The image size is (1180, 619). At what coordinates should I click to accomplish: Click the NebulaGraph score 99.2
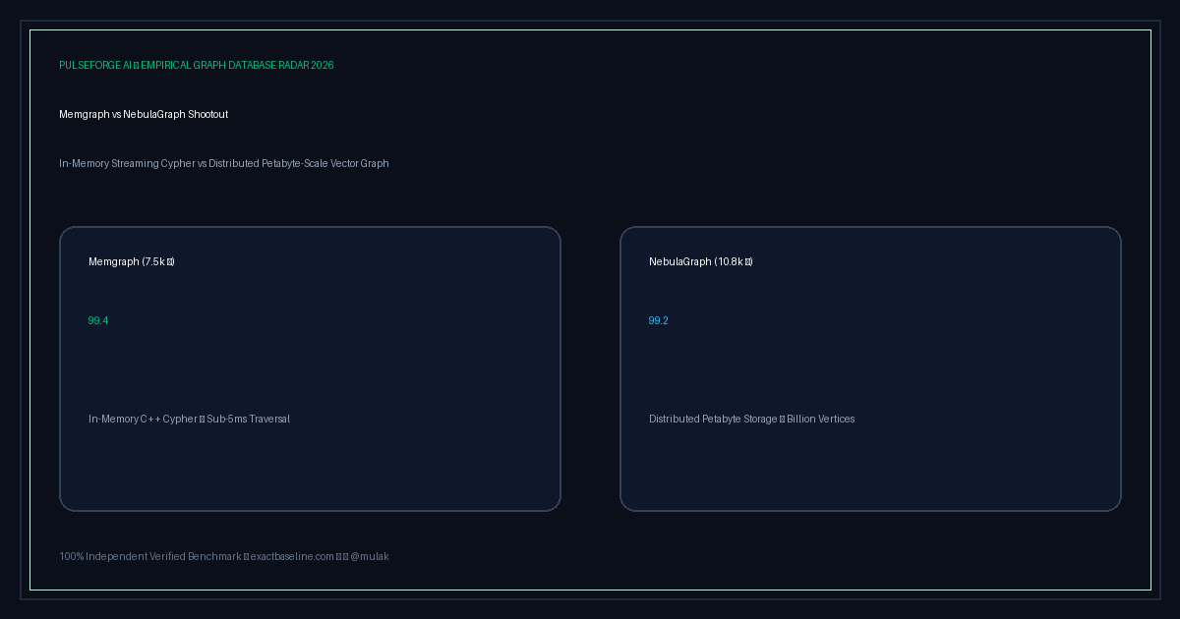coord(659,320)
